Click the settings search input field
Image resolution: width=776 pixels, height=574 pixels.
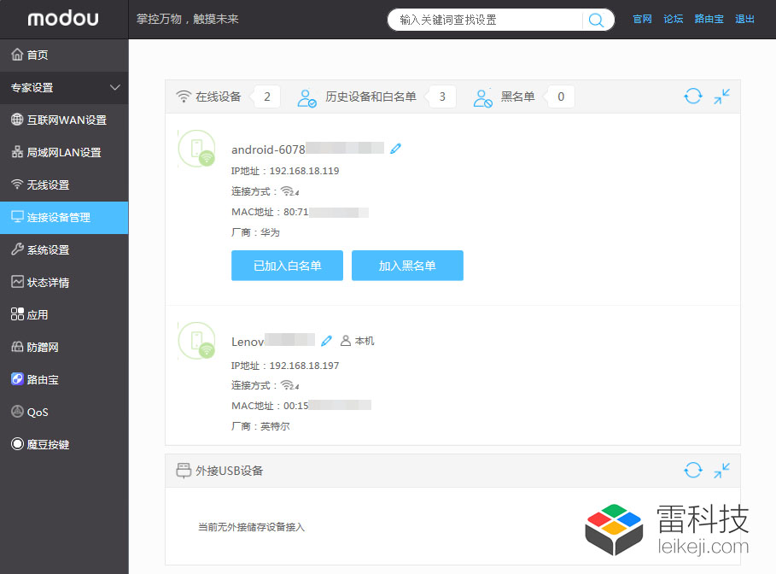click(487, 20)
